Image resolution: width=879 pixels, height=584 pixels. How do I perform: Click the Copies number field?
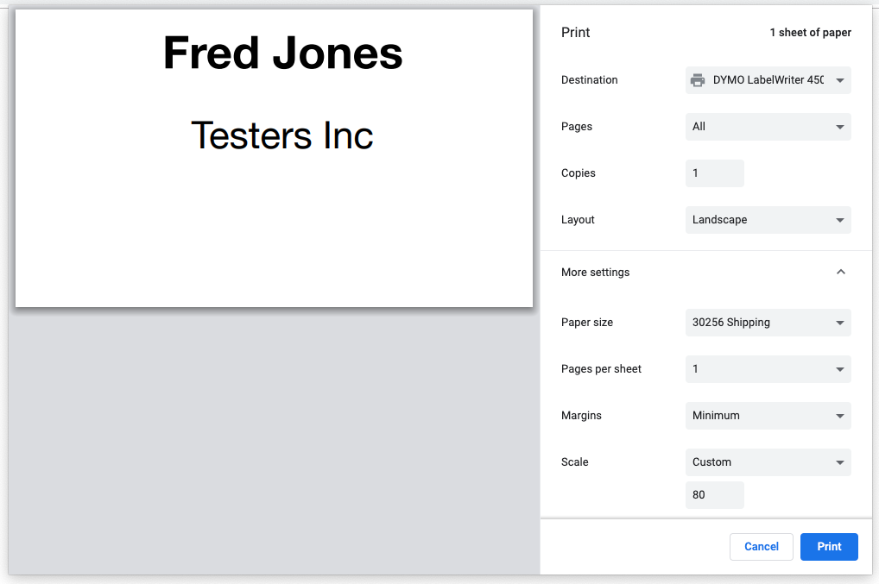coord(714,173)
